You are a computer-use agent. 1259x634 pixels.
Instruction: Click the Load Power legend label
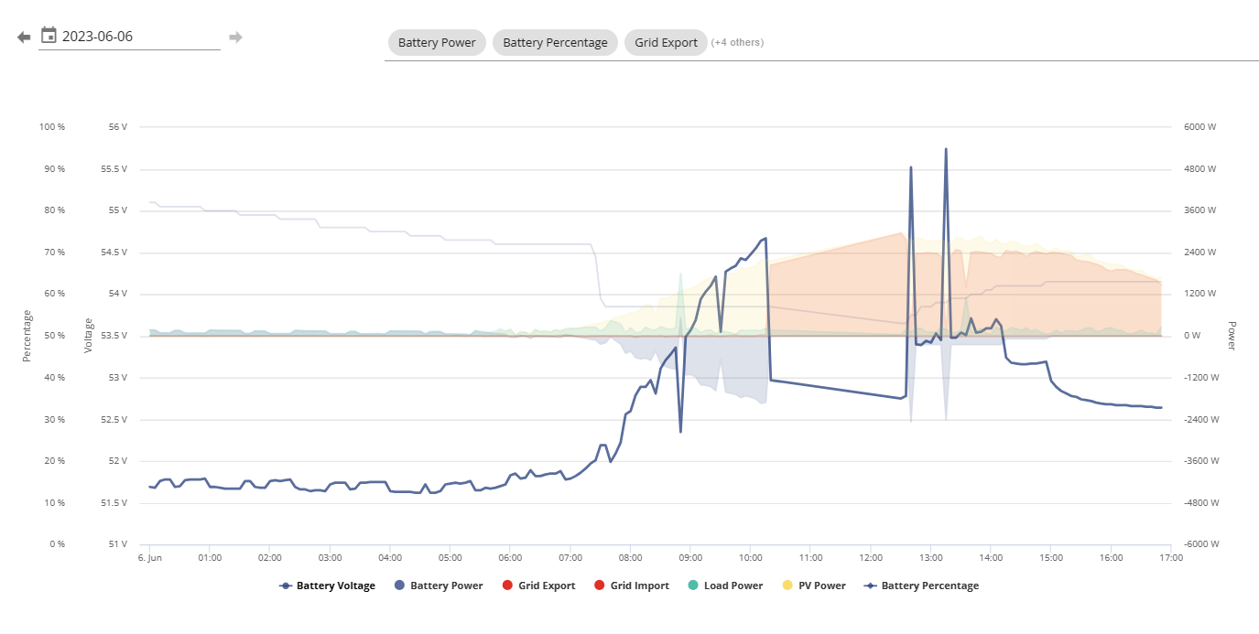(733, 586)
